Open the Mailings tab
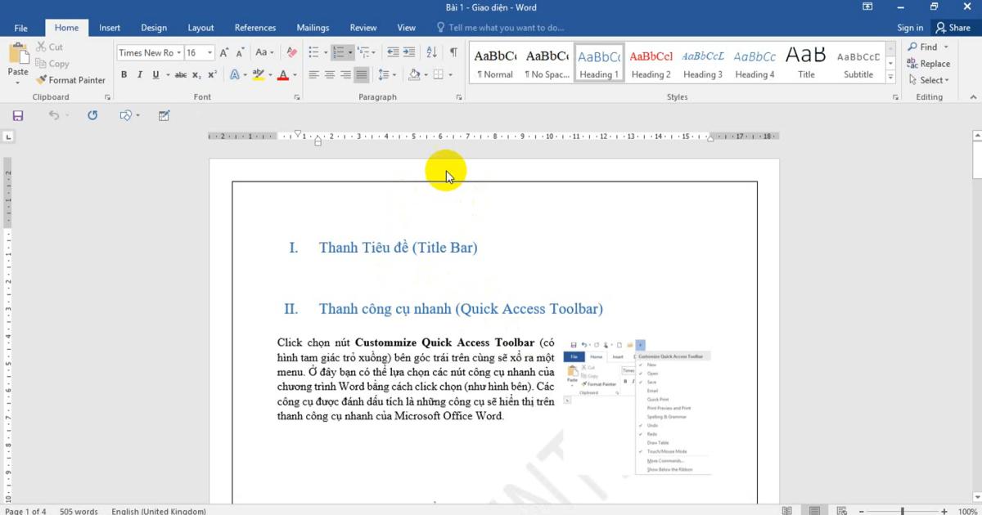Screen dimensions: 982x515 pos(313,27)
